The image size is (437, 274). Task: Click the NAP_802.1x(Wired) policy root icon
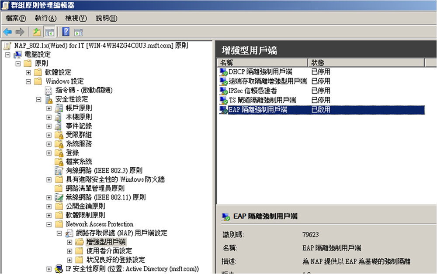[x=7, y=46]
